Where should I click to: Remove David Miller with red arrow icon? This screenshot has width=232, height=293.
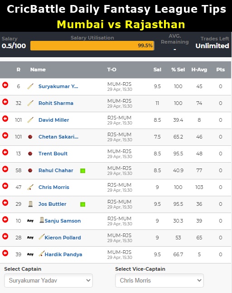point(5,119)
